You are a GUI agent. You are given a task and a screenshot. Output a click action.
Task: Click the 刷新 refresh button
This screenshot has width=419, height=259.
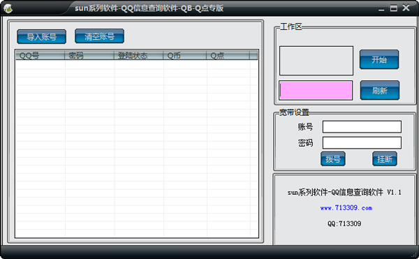380,91
